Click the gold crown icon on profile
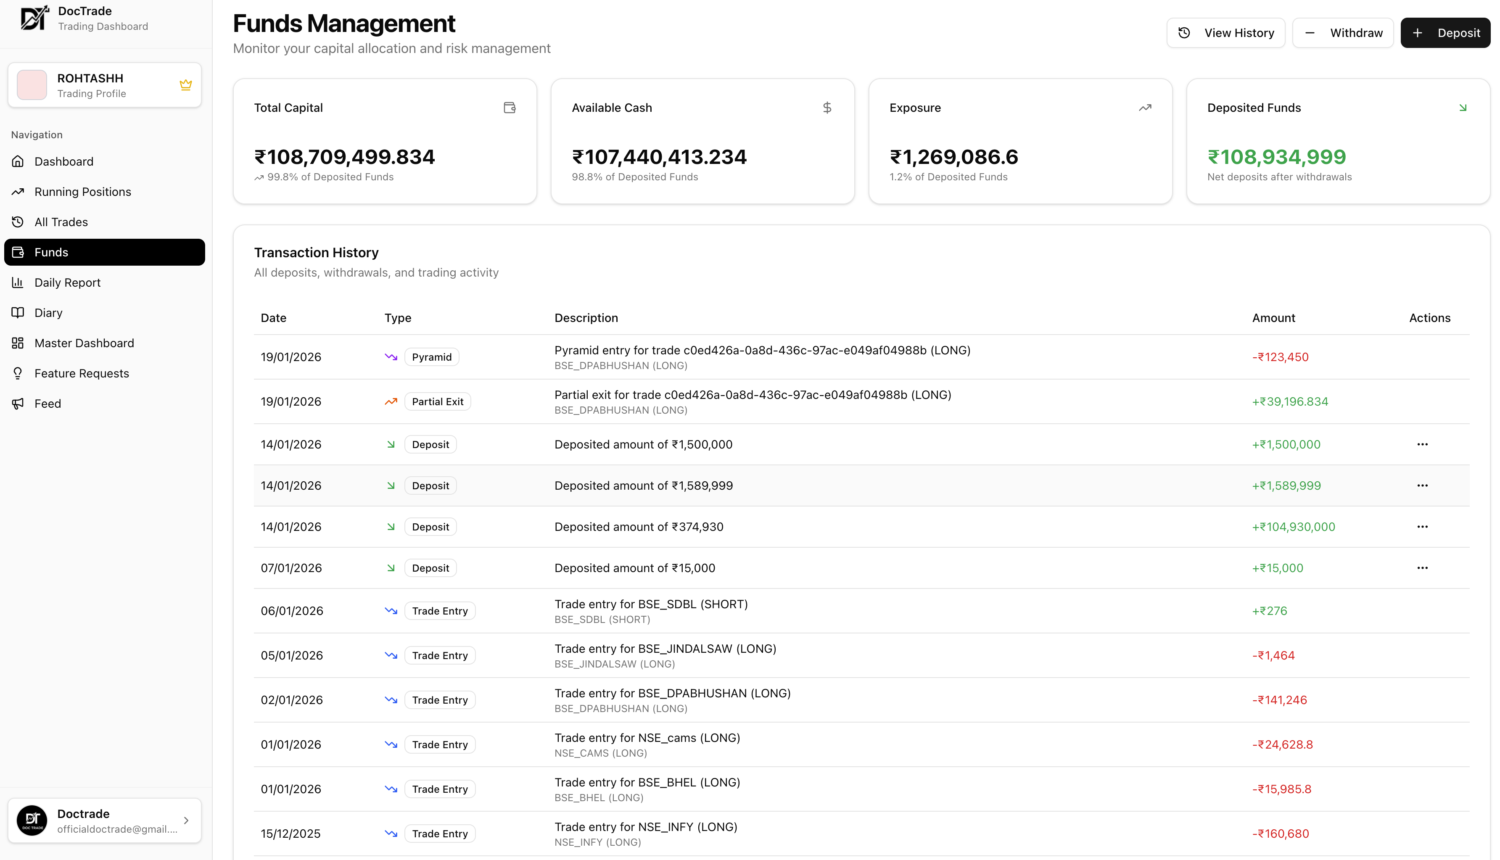 (x=185, y=85)
